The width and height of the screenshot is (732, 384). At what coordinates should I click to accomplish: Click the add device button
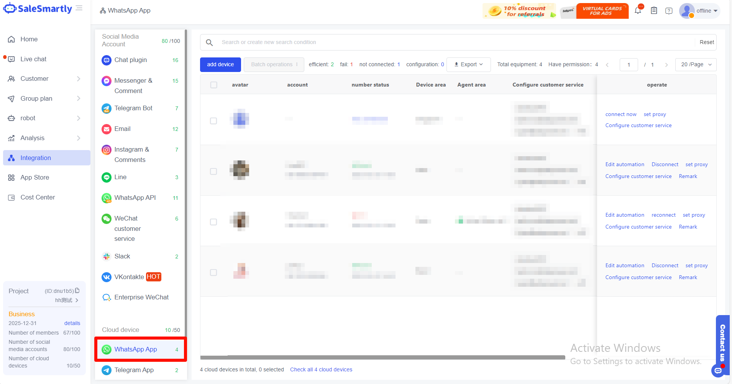pos(220,65)
